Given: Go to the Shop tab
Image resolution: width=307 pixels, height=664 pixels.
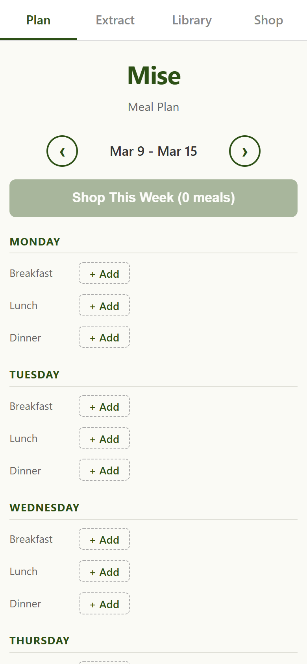Looking at the screenshot, I should [x=268, y=20].
